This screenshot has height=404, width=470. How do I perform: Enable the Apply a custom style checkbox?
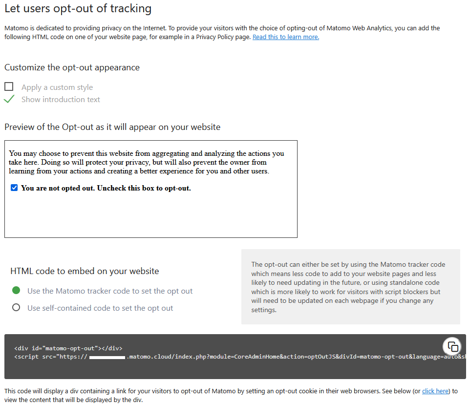coord(9,87)
